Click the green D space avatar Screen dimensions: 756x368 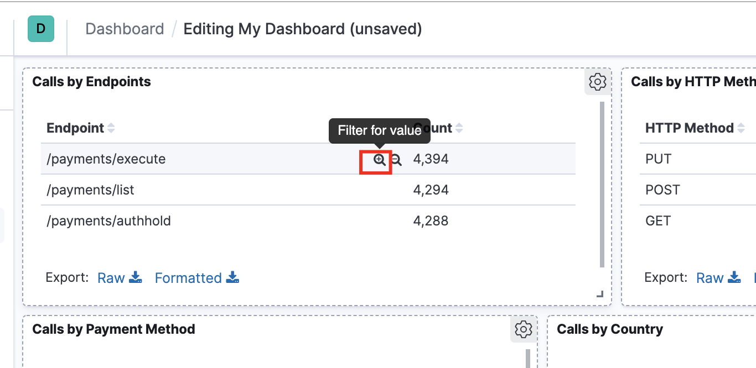tap(41, 29)
